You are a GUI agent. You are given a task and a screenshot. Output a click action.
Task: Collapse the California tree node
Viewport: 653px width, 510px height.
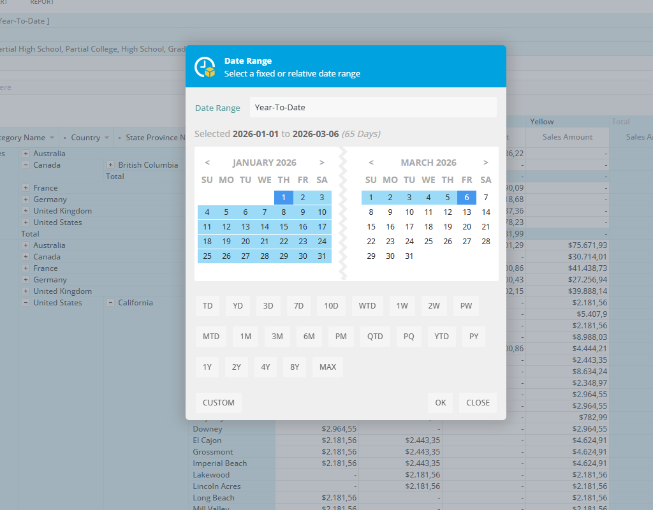point(110,303)
